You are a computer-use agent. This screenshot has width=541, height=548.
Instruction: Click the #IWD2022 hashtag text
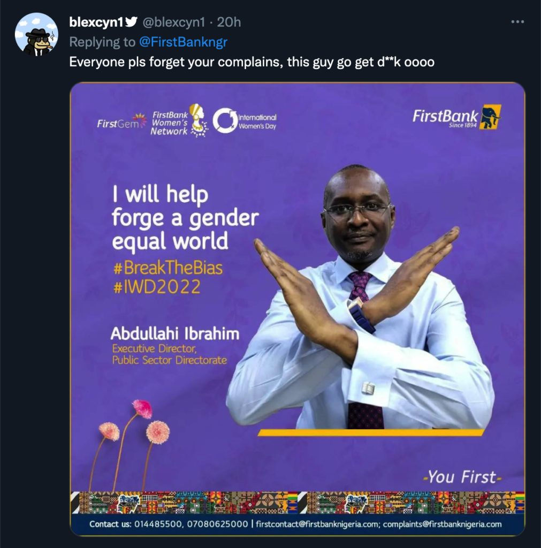tap(157, 287)
